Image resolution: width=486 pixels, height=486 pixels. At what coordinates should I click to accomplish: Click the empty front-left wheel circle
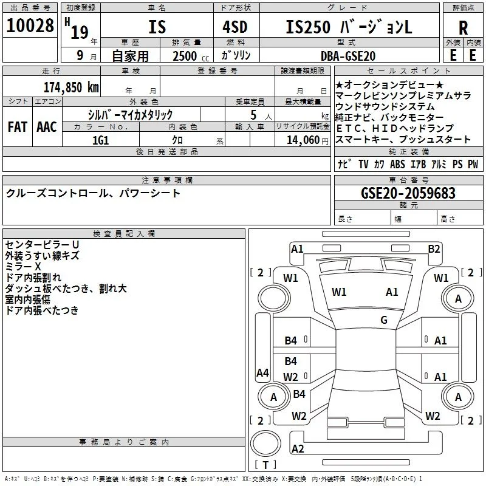coord(274,298)
